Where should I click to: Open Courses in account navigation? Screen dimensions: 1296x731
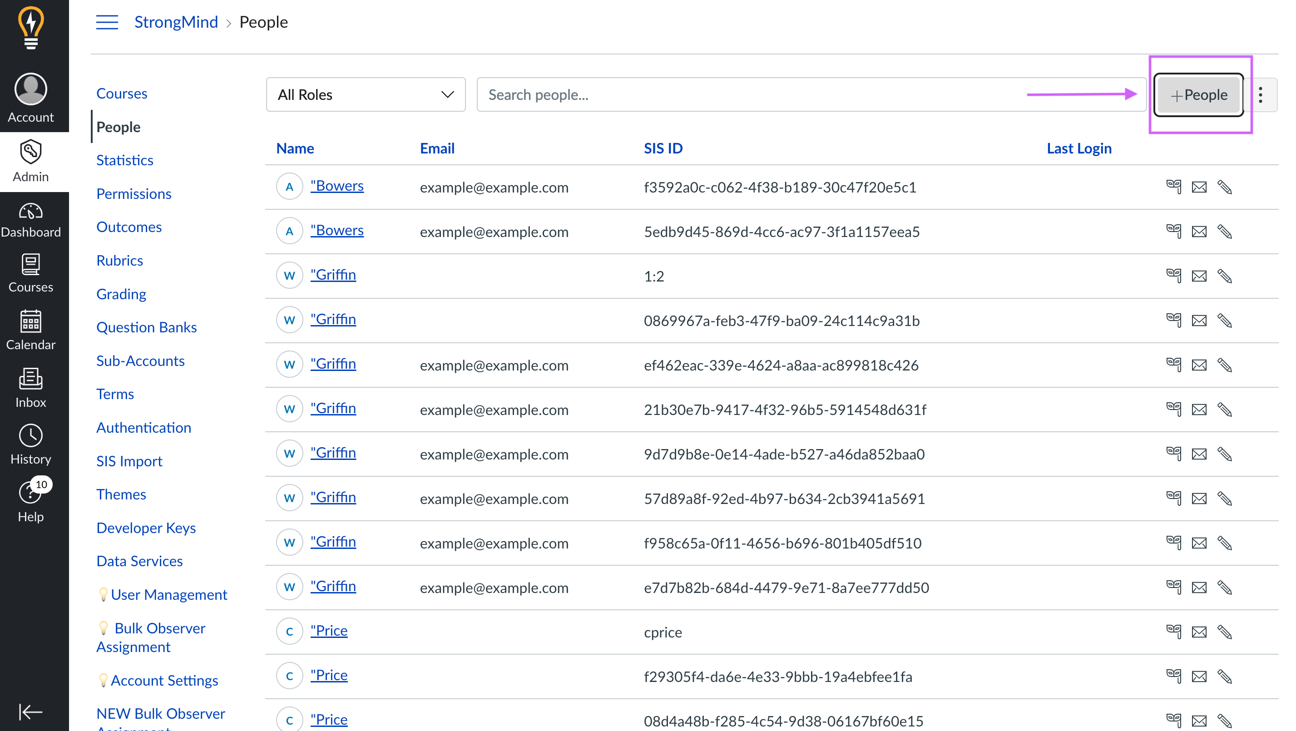point(122,93)
